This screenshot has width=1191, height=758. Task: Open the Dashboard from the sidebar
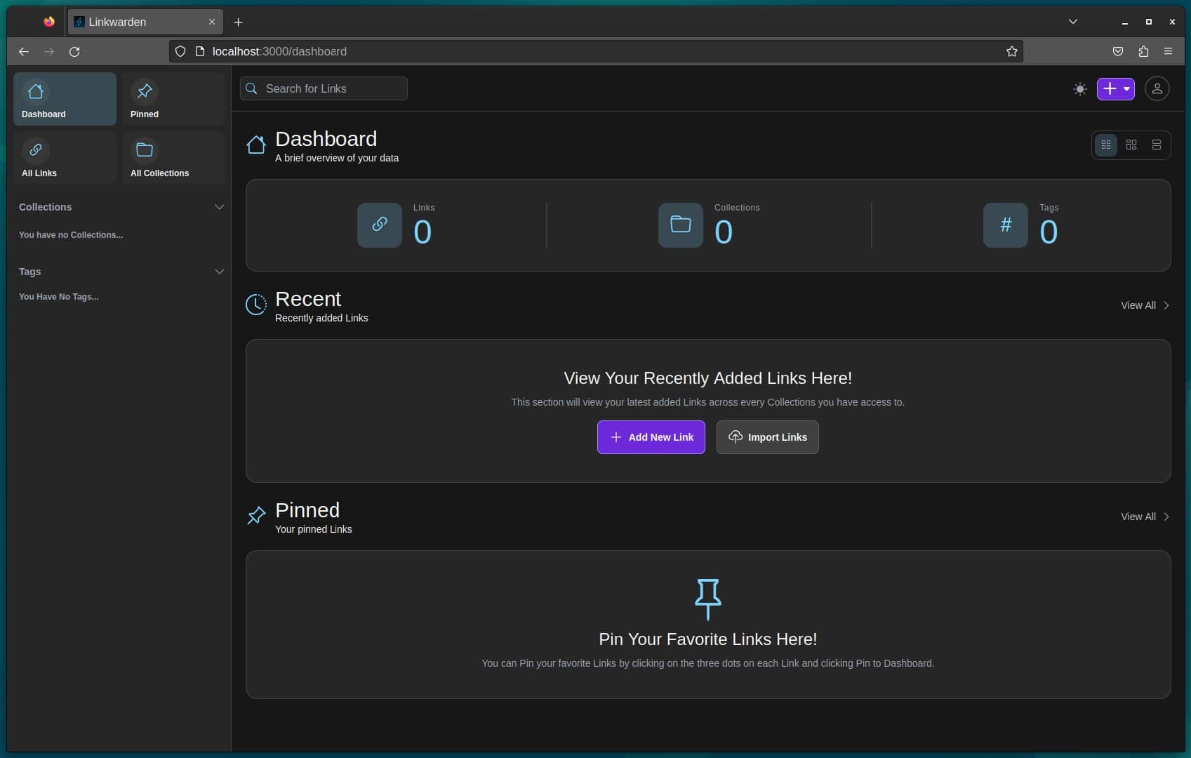click(x=64, y=99)
